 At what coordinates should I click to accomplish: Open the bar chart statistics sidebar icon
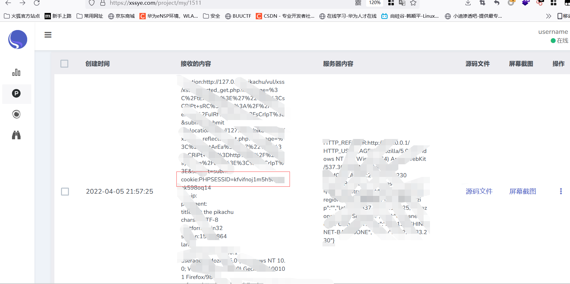tap(16, 73)
